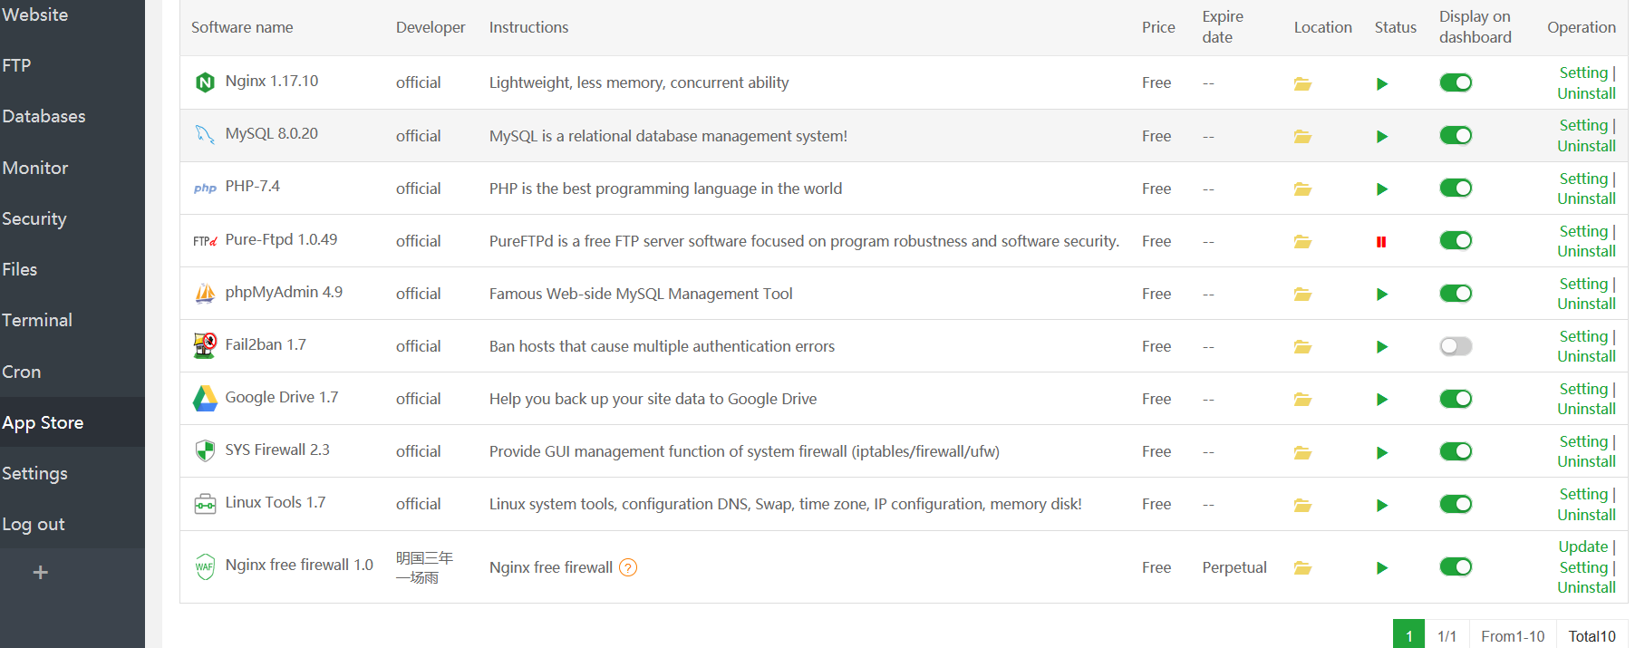1645x648 pixels.
Task: Open the Databases sidebar menu
Action: pyautogui.click(x=44, y=117)
